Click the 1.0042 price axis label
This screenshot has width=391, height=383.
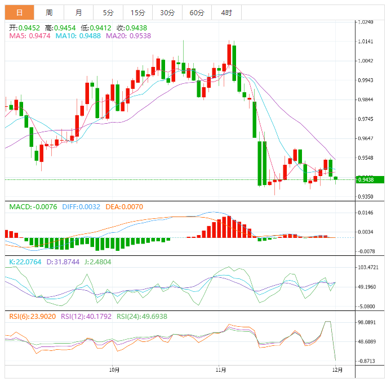(x=366, y=61)
